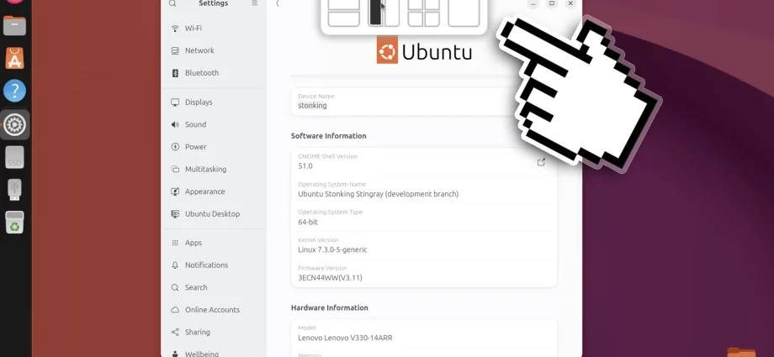Open Online Accounts panel

pos(214,310)
